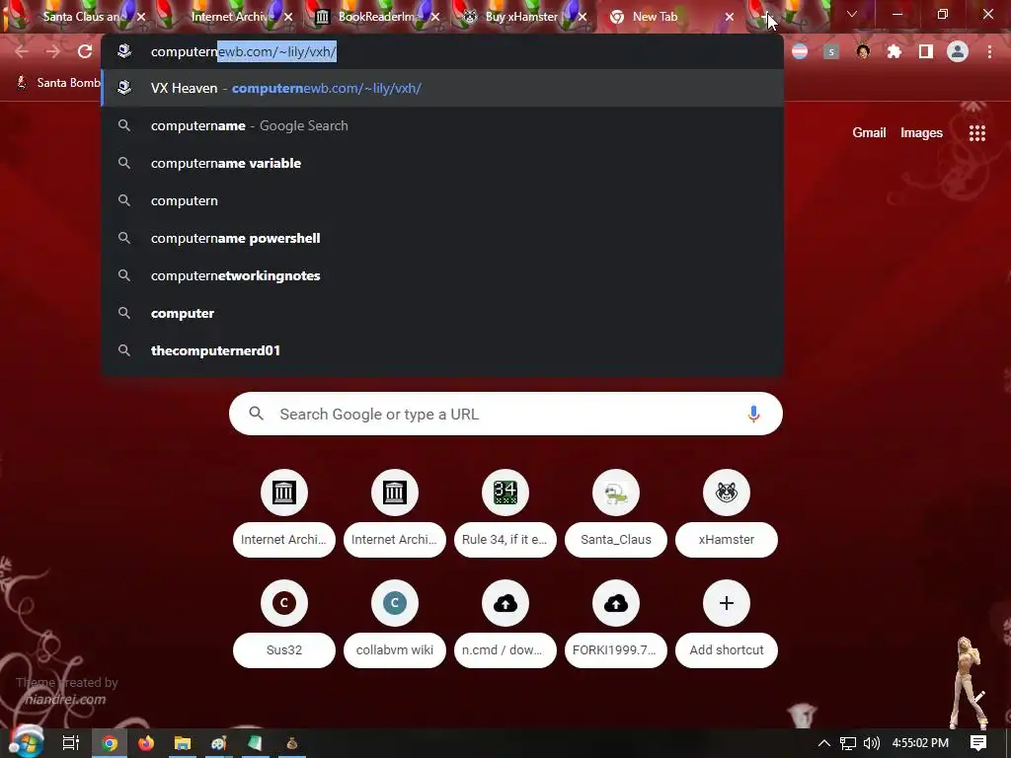Open the Gmail link
The height and width of the screenshot is (758, 1011).
click(869, 133)
